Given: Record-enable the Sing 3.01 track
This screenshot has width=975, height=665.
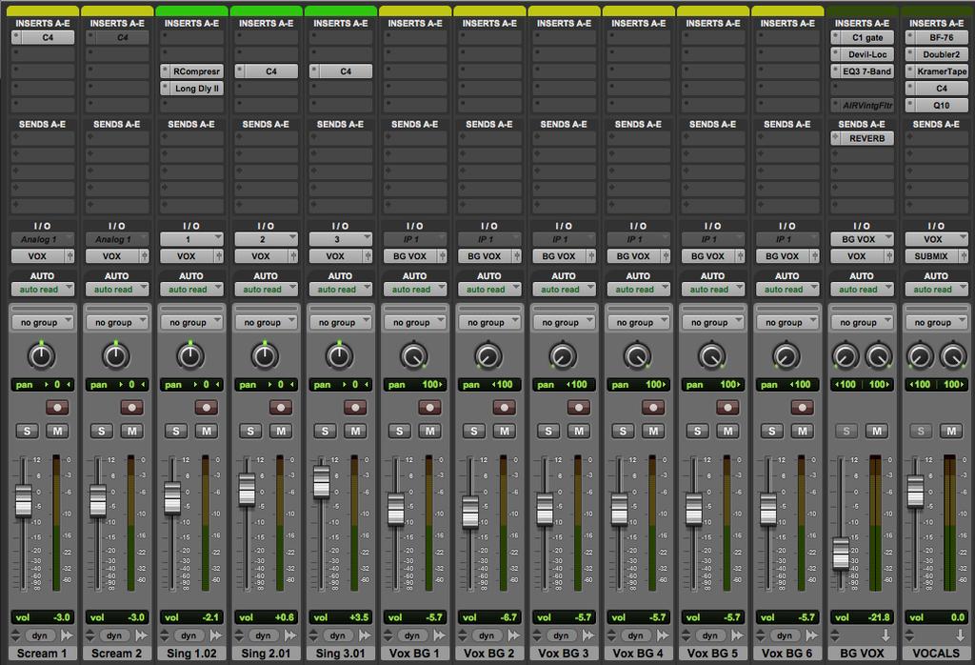Looking at the screenshot, I should click(x=355, y=408).
